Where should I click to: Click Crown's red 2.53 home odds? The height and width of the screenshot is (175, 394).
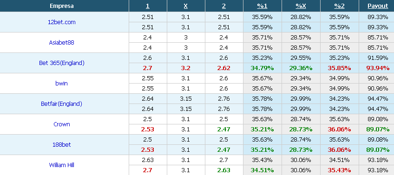pyautogui.click(x=147, y=130)
